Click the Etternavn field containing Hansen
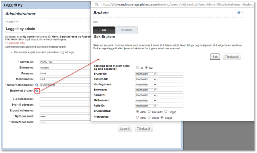 pyautogui.click(x=65, y=68)
